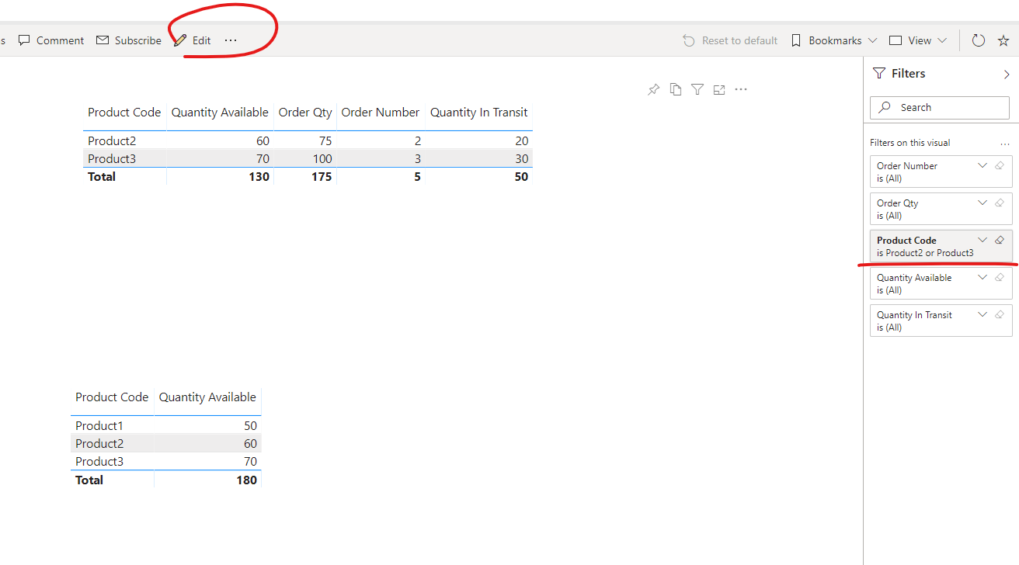1019x565 pixels.
Task: Open Filters on this visual ellipsis menu
Action: pyautogui.click(x=1005, y=144)
